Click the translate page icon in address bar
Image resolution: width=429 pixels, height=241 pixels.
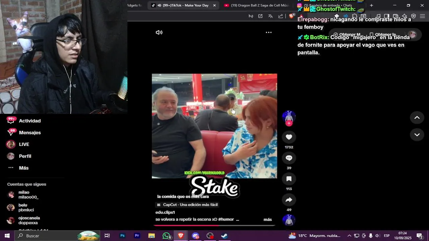point(270,16)
